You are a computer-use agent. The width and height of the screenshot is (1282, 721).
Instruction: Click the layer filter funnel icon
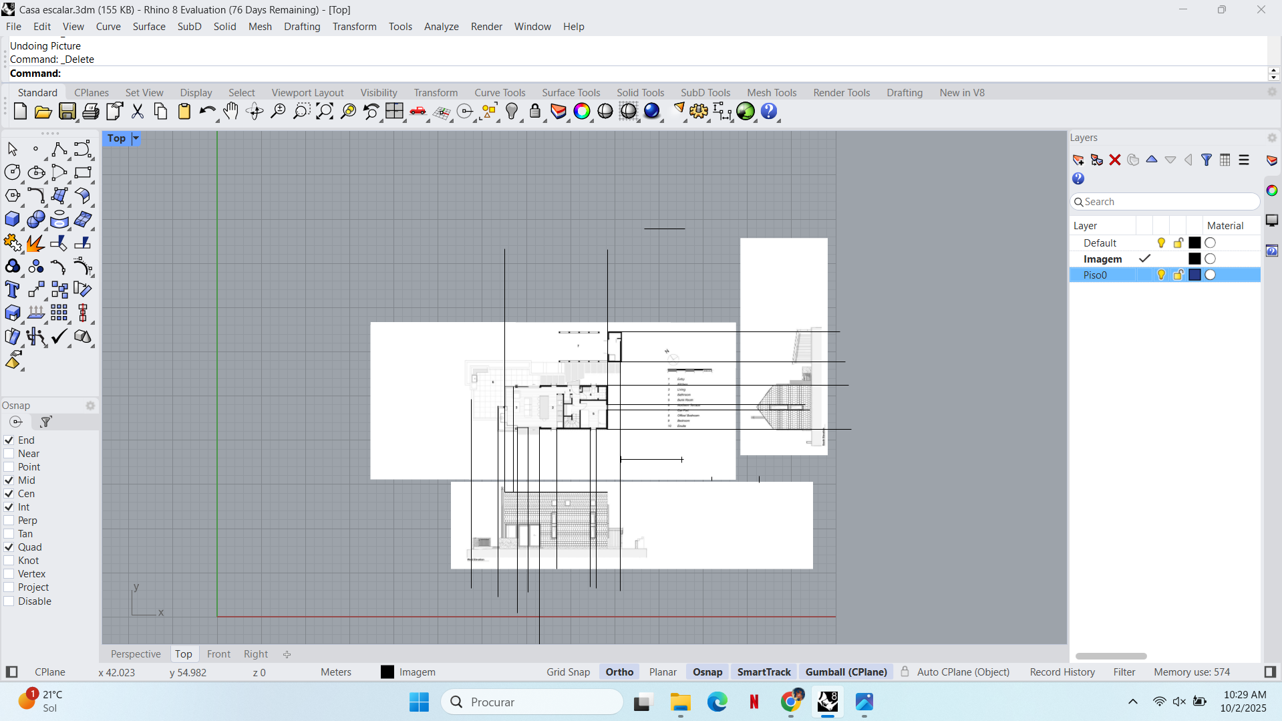point(1207,160)
